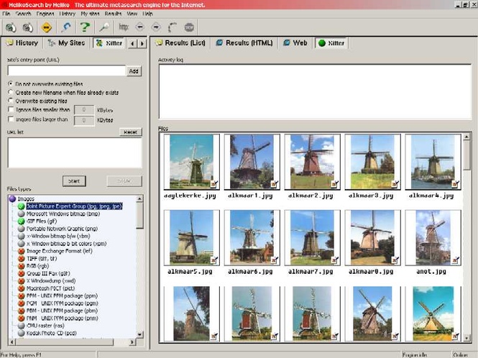The width and height of the screenshot is (478, 358).
Task: Click the grey stop icon in toolbar
Action: tap(189, 27)
